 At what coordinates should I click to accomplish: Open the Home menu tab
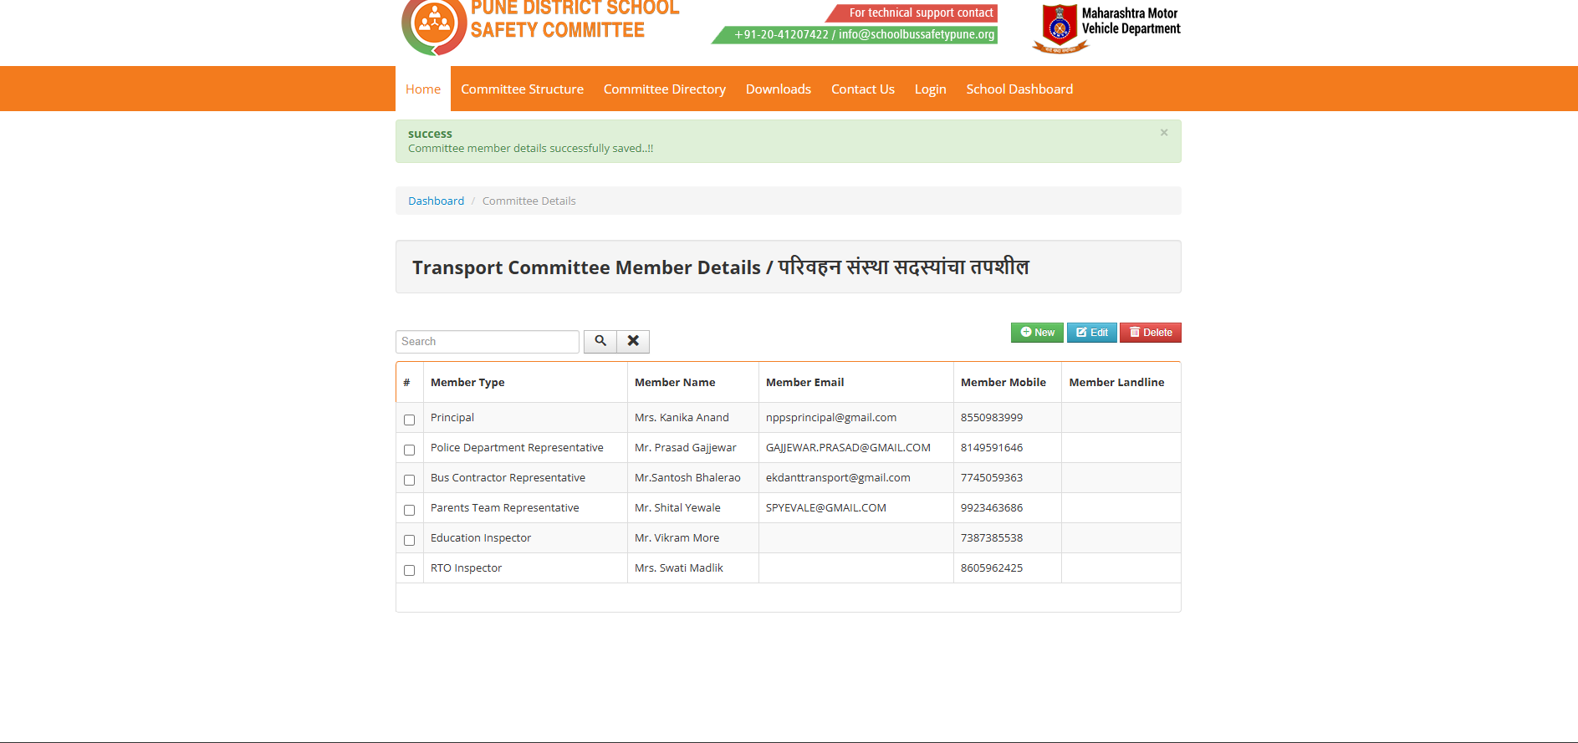[423, 89]
